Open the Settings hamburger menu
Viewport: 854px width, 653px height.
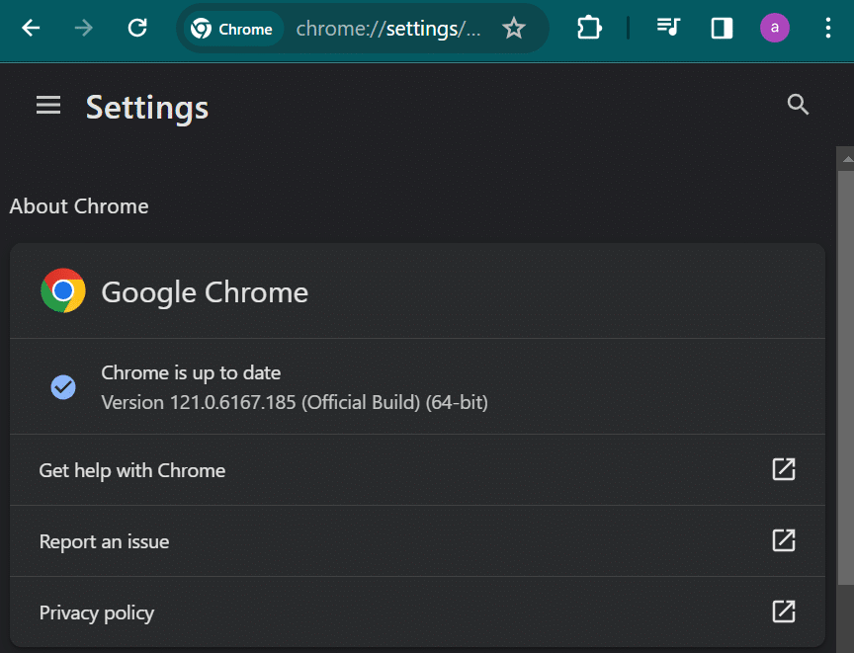pos(48,105)
